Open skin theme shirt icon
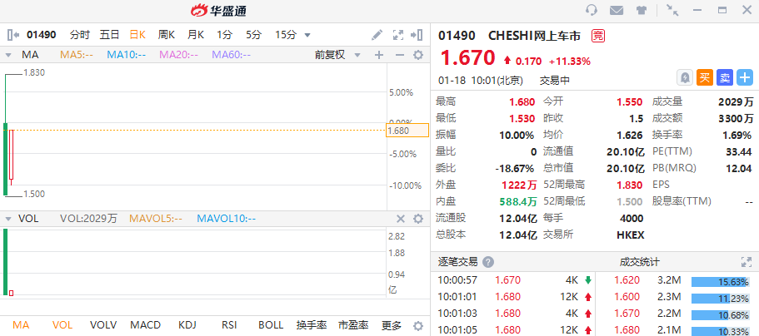 click(x=642, y=10)
